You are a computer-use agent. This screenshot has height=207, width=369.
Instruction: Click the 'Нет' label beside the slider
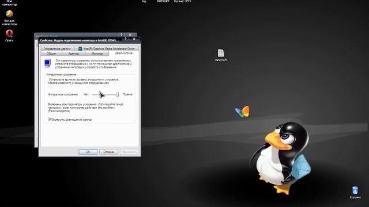coord(86,94)
